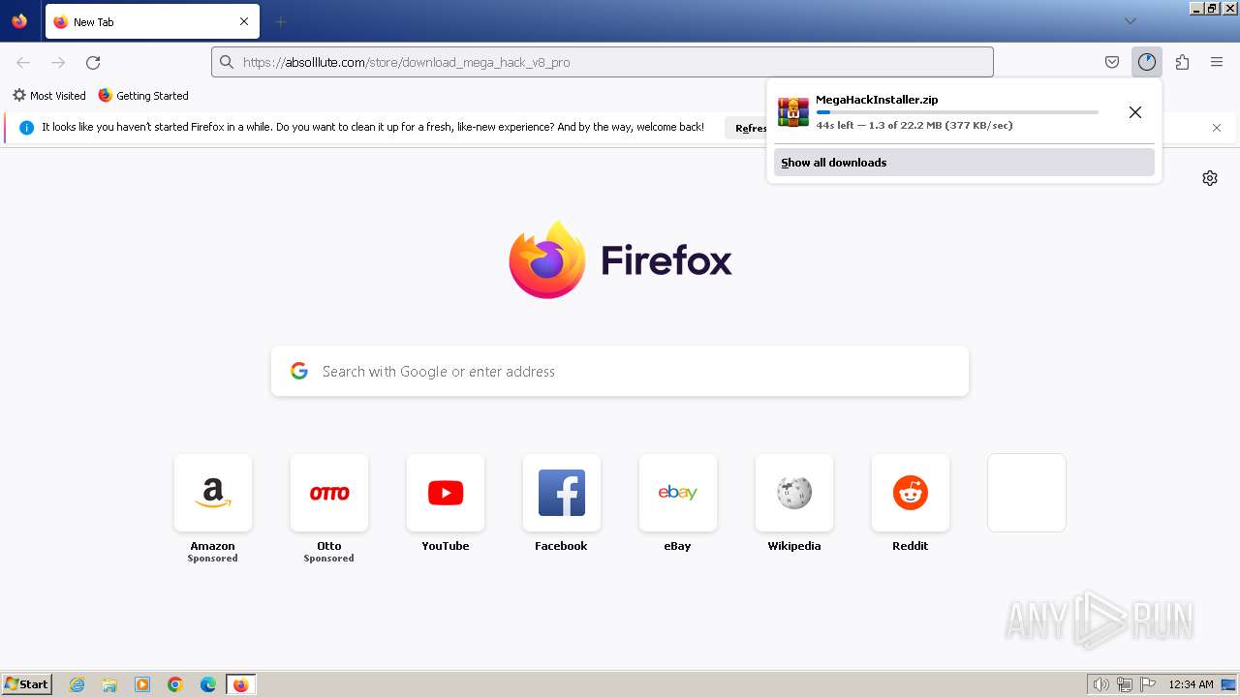Open Windows Explorer from the taskbar
The width and height of the screenshot is (1240, 697).
click(x=109, y=684)
